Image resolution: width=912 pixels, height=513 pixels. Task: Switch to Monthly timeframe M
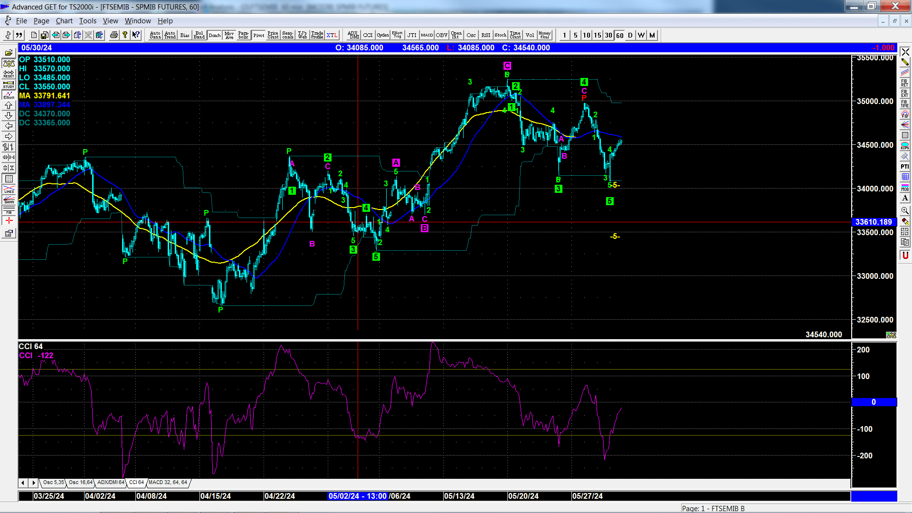click(652, 35)
